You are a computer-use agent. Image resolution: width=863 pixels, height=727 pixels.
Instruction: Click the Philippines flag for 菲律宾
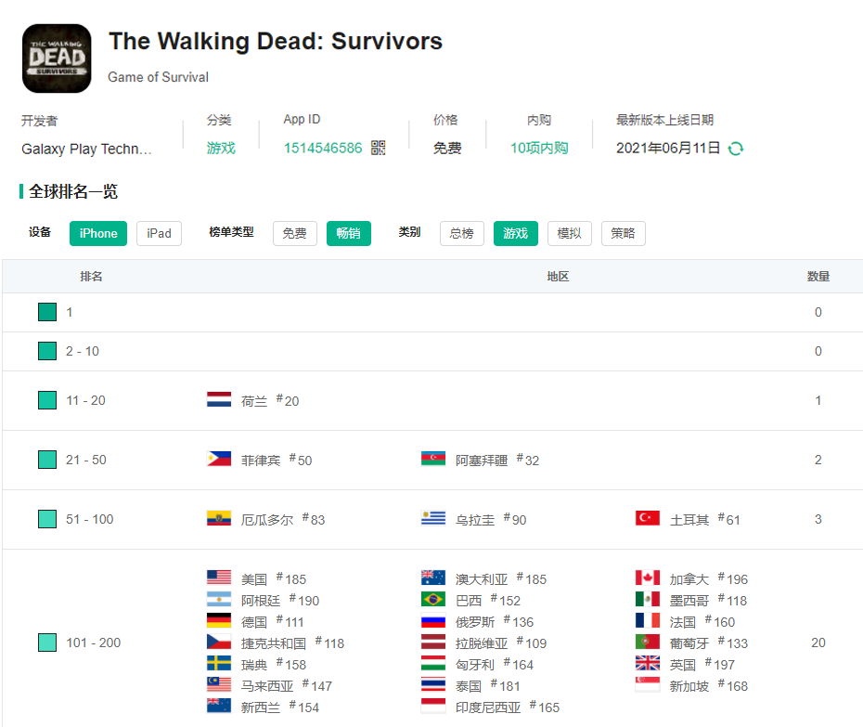[219, 459]
